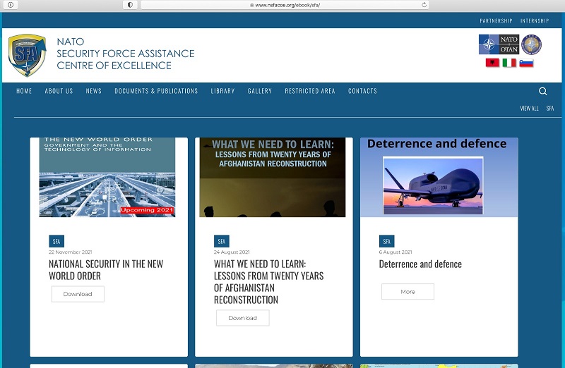This screenshot has width=565, height=368.
Task: Click the Italian flag icon
Action: pos(509,63)
